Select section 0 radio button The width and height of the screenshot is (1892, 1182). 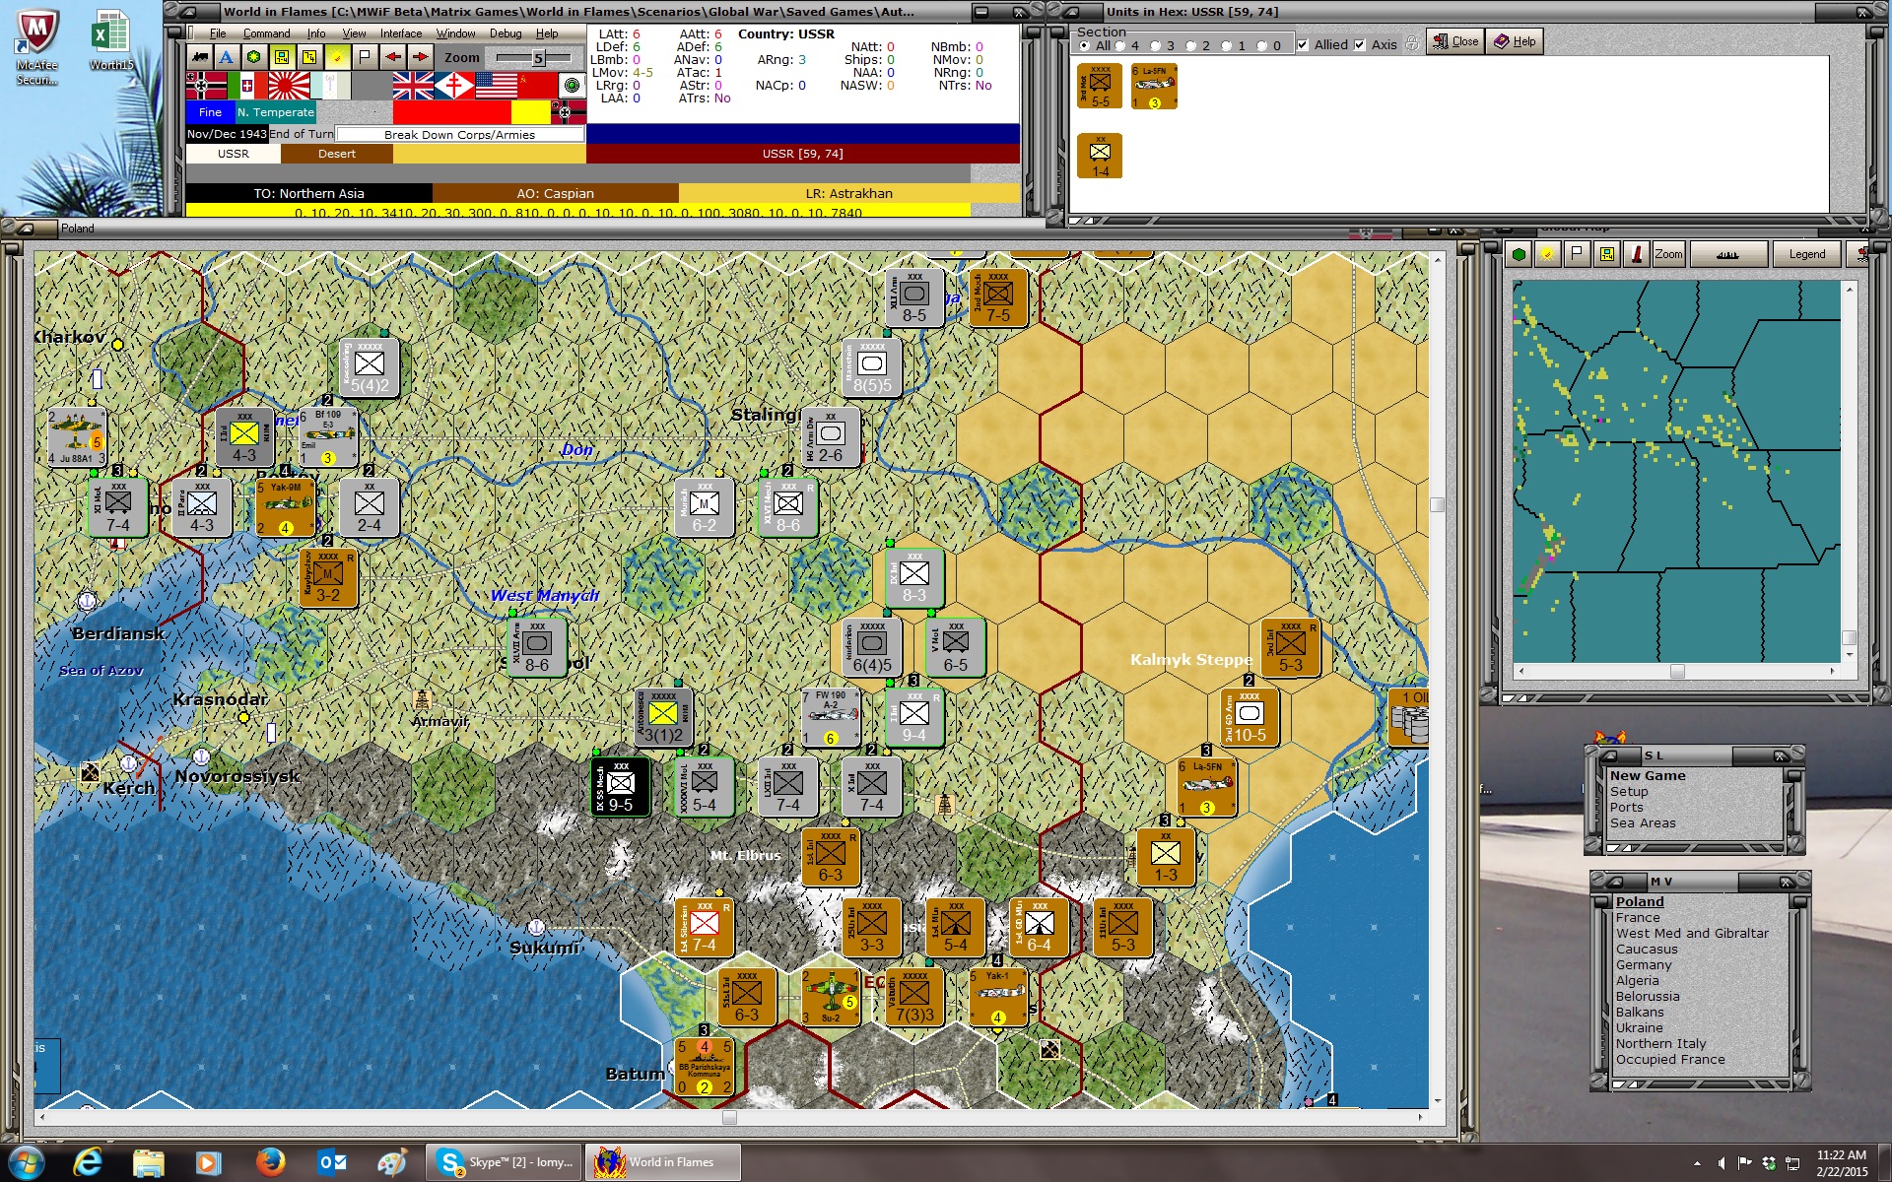pyautogui.click(x=1261, y=45)
